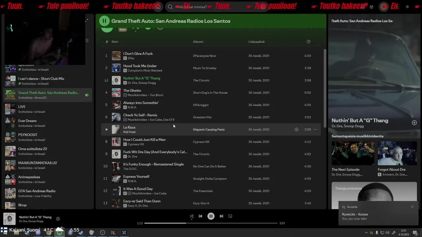Open 2Pacalypse Now album link
The image size is (422, 237).
pos(204,56)
